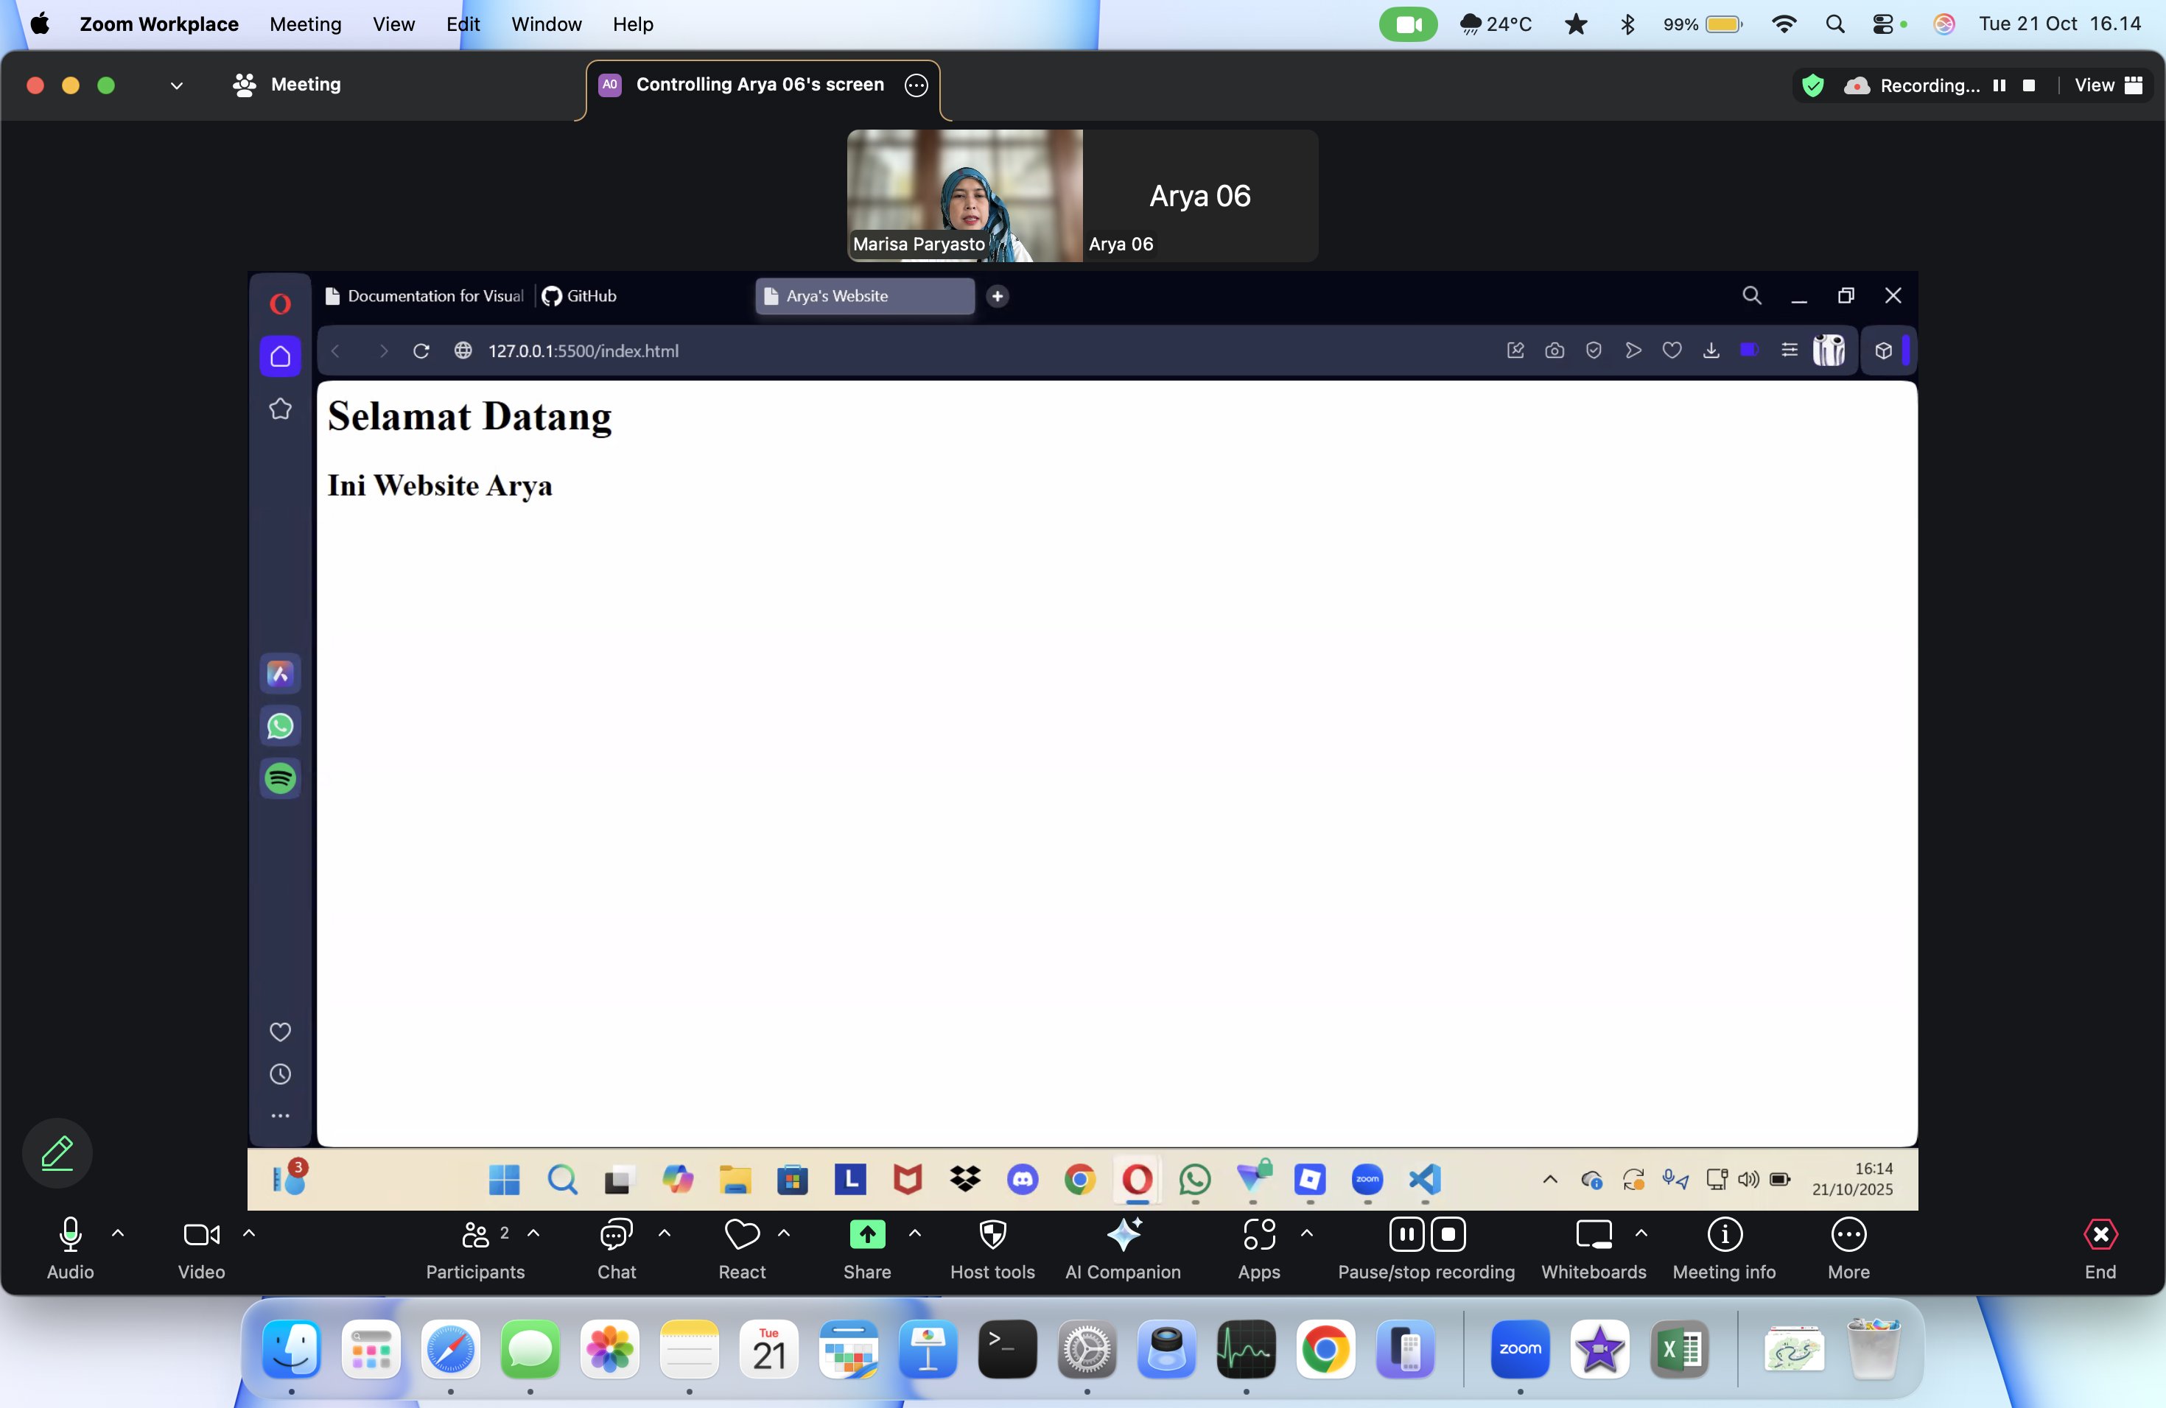The width and height of the screenshot is (2166, 1408).
Task: Click the red End meeting button
Action: tap(2100, 1234)
